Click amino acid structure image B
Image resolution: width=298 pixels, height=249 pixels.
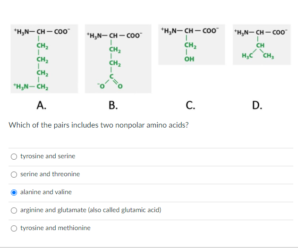pos(118,59)
